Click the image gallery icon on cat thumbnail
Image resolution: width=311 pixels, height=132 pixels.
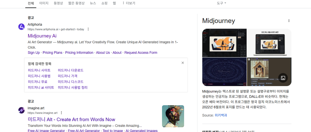(283, 78)
